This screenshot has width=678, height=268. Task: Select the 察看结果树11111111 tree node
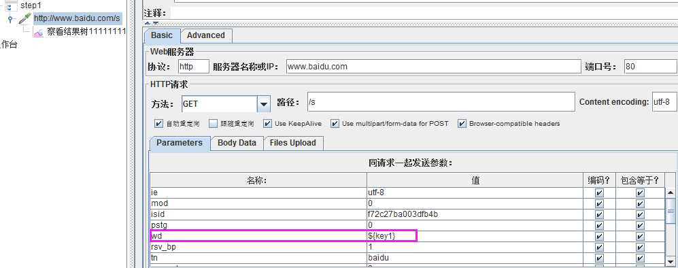[86, 31]
